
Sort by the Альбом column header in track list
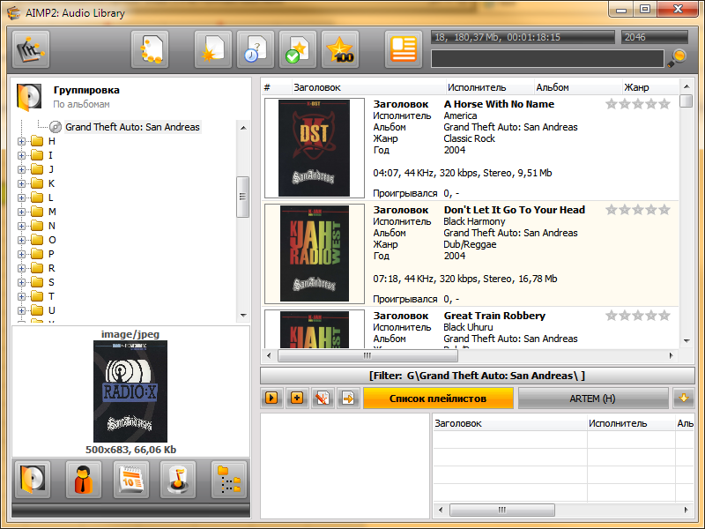coord(577,87)
